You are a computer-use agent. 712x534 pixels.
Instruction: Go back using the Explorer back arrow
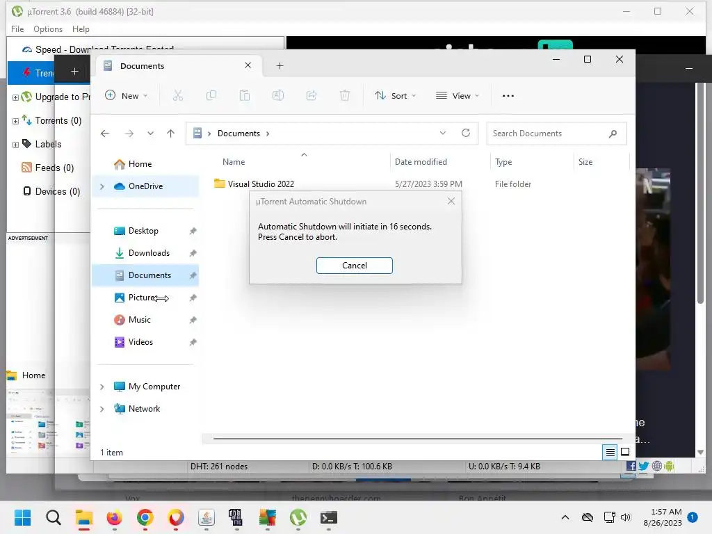click(105, 133)
